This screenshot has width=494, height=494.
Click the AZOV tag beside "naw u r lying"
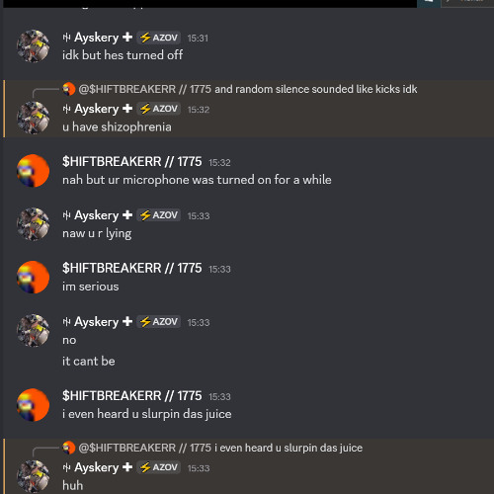coord(159,215)
